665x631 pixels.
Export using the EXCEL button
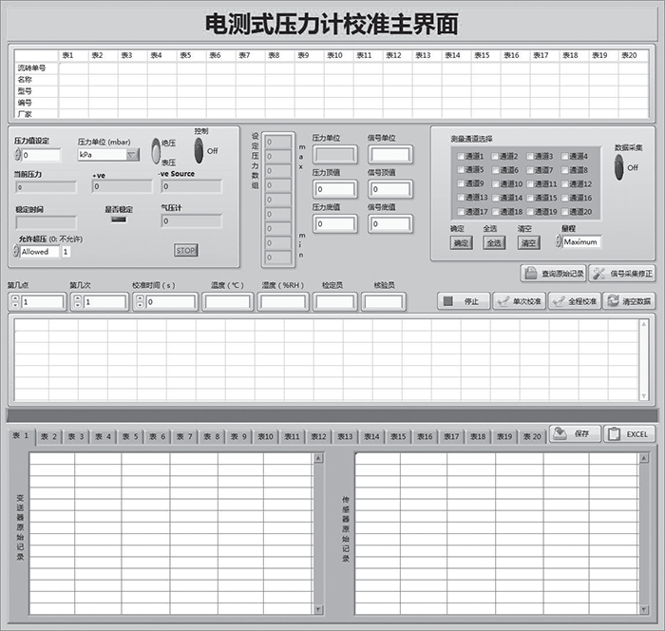coord(629,433)
